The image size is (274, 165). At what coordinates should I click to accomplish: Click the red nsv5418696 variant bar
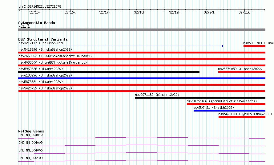(142, 53)
